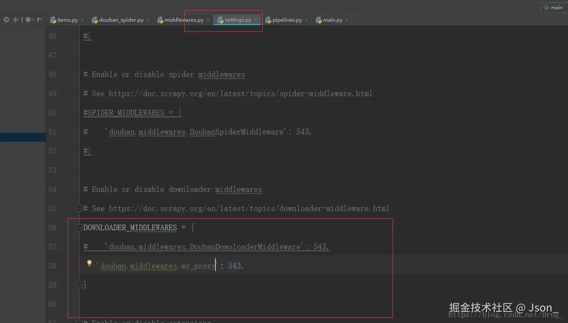Click the 543 value on line 58
This screenshot has width=568, height=323.
(234, 266)
